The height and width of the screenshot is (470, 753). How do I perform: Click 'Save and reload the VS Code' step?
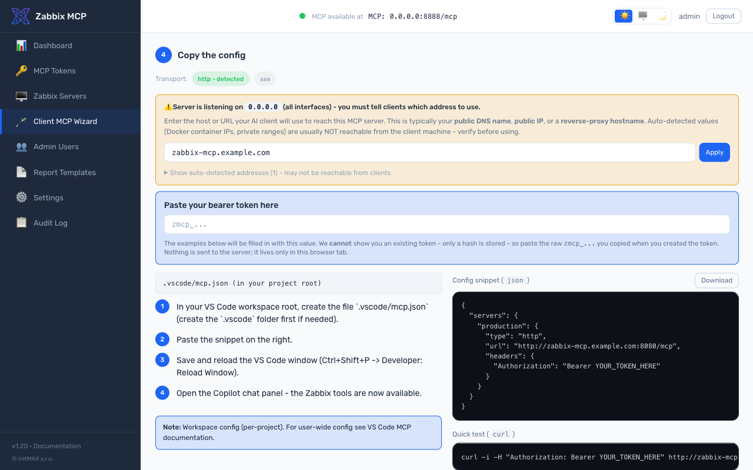299,366
